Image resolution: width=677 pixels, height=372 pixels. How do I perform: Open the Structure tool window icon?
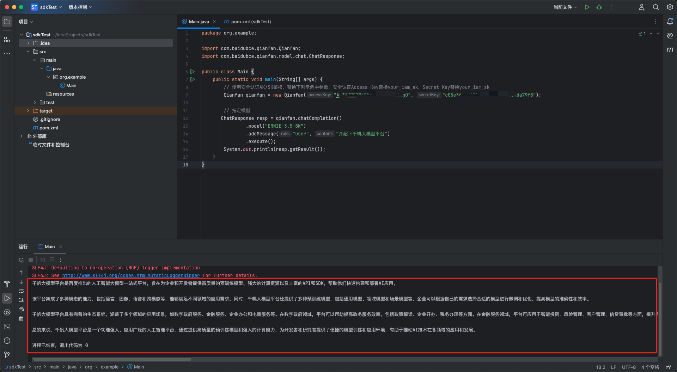tap(7, 39)
